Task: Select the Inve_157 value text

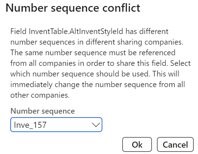Action: [x=30, y=125]
